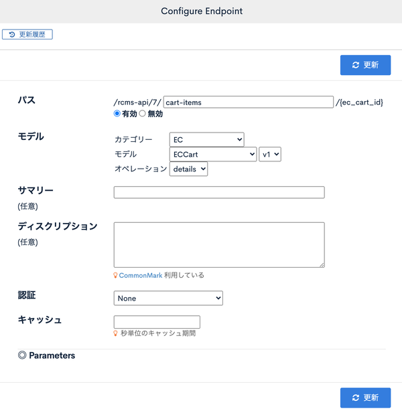402x413 pixels.
Task: Select the 無効 radio button
Action: pyautogui.click(x=142, y=114)
